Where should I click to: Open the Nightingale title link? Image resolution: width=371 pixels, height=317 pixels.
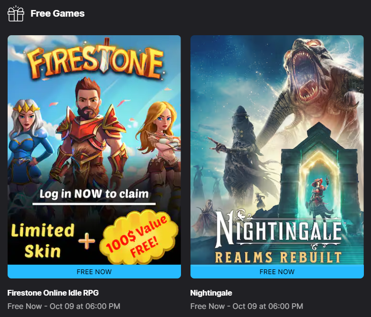(211, 293)
